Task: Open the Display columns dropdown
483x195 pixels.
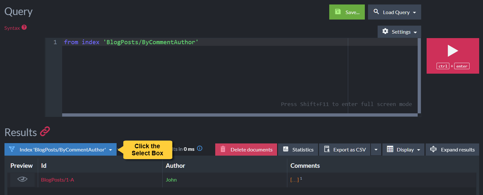Action: tap(403, 150)
